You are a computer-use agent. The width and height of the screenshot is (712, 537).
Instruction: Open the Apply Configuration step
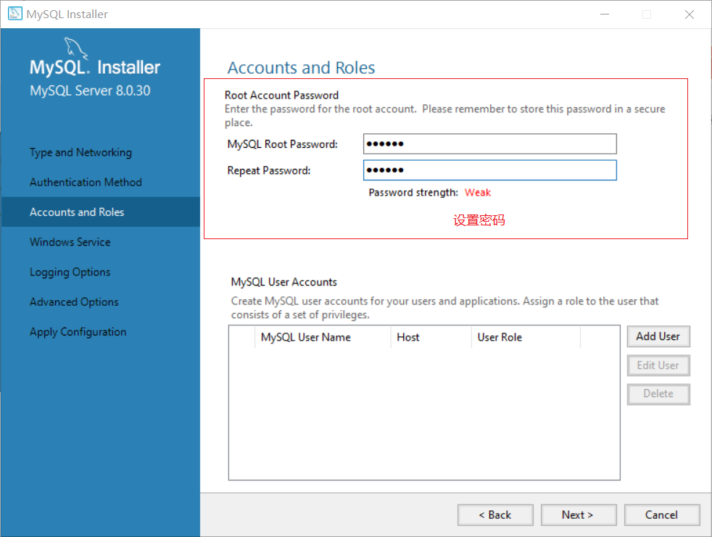pyautogui.click(x=77, y=331)
